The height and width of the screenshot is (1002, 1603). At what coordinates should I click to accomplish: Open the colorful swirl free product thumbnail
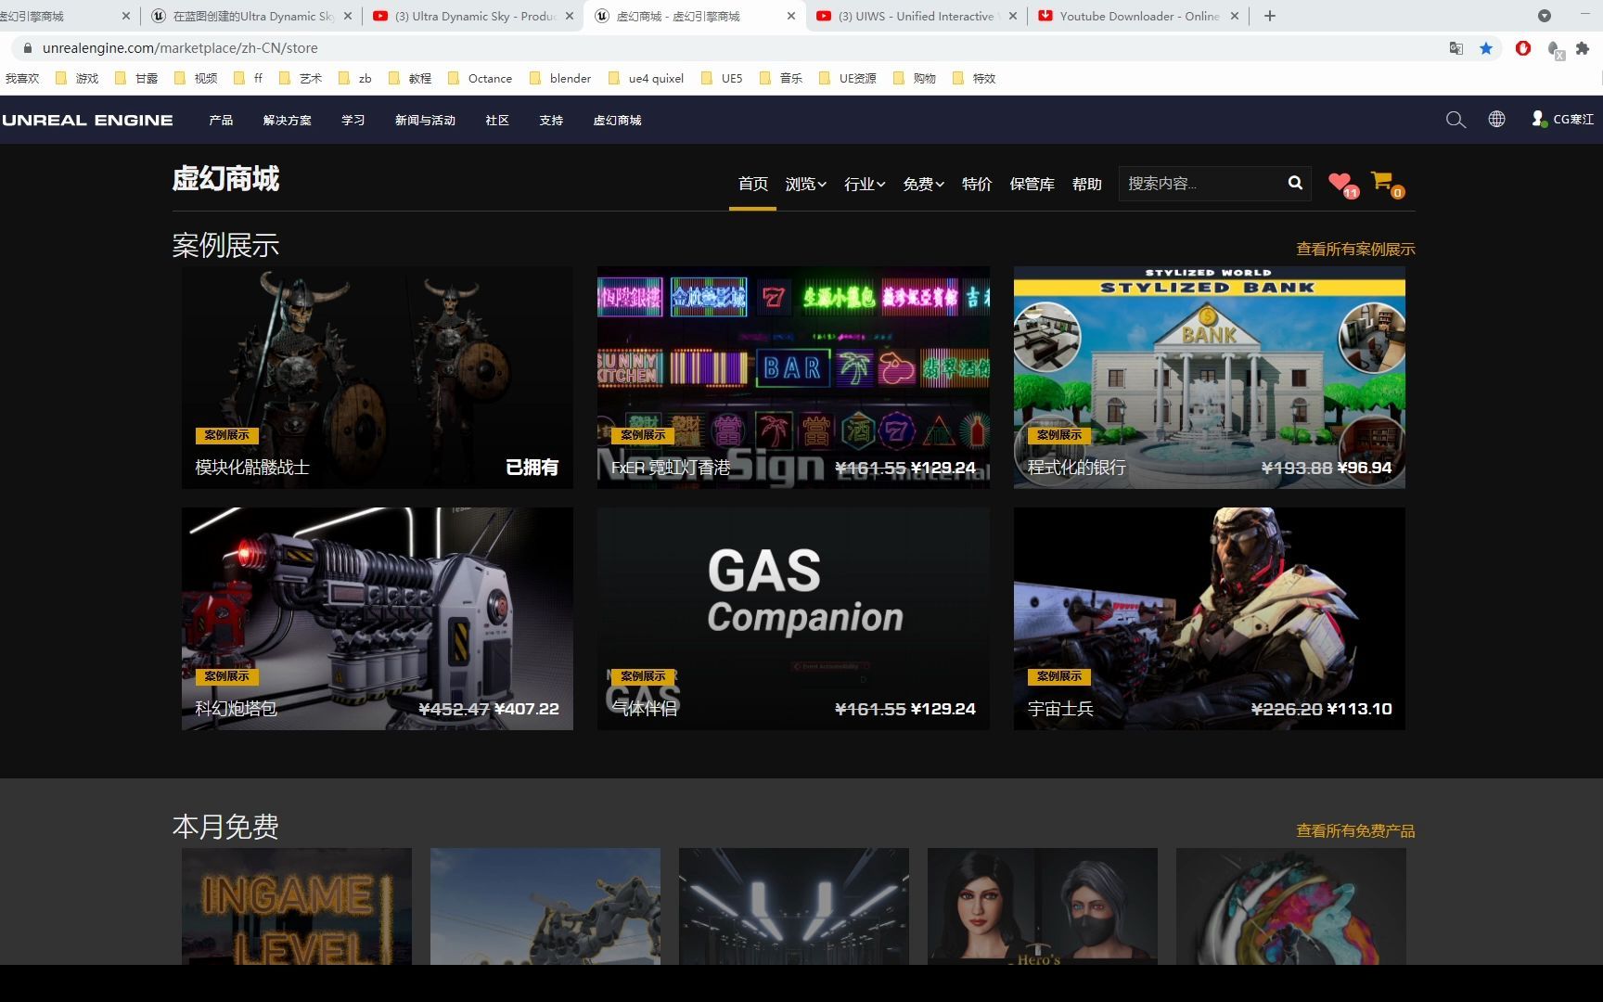1291,906
